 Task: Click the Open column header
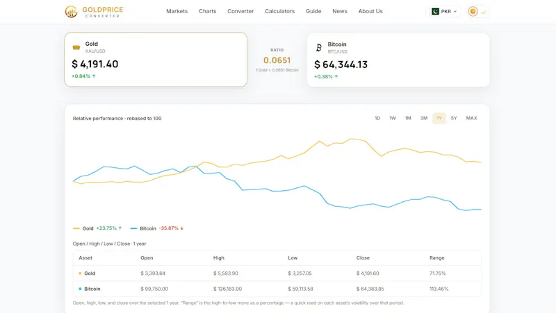click(147, 257)
